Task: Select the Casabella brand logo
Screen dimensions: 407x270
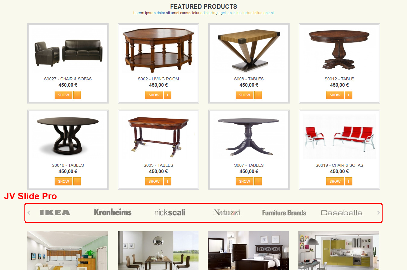Action: pyautogui.click(x=341, y=213)
